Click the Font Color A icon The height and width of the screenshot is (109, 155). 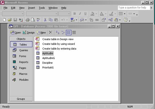pyautogui.click(x=102, y=14)
